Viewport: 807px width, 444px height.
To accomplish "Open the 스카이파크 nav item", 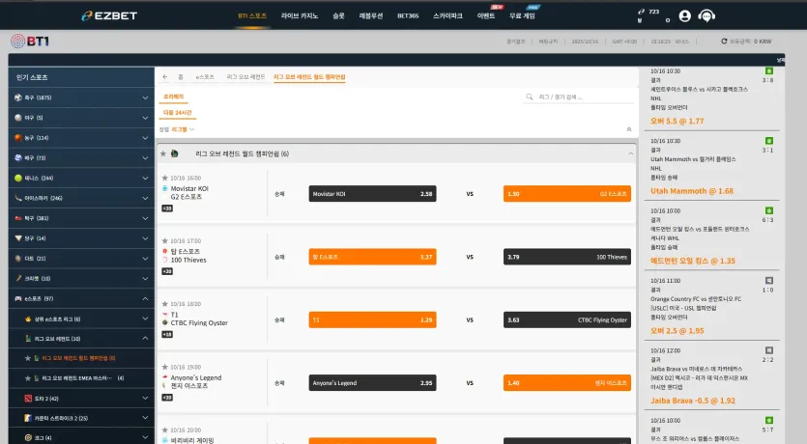I will pyautogui.click(x=447, y=16).
